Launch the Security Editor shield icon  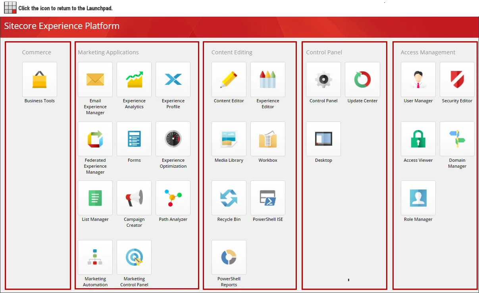[457, 79]
